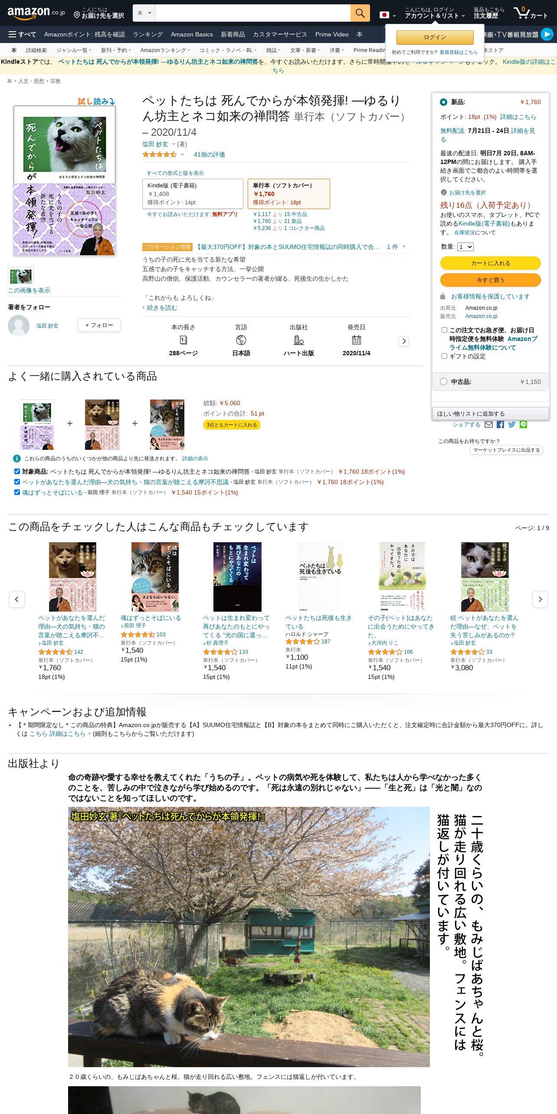Go to next page of checked products carousel
The height and width of the screenshot is (1114, 557).
(540, 599)
